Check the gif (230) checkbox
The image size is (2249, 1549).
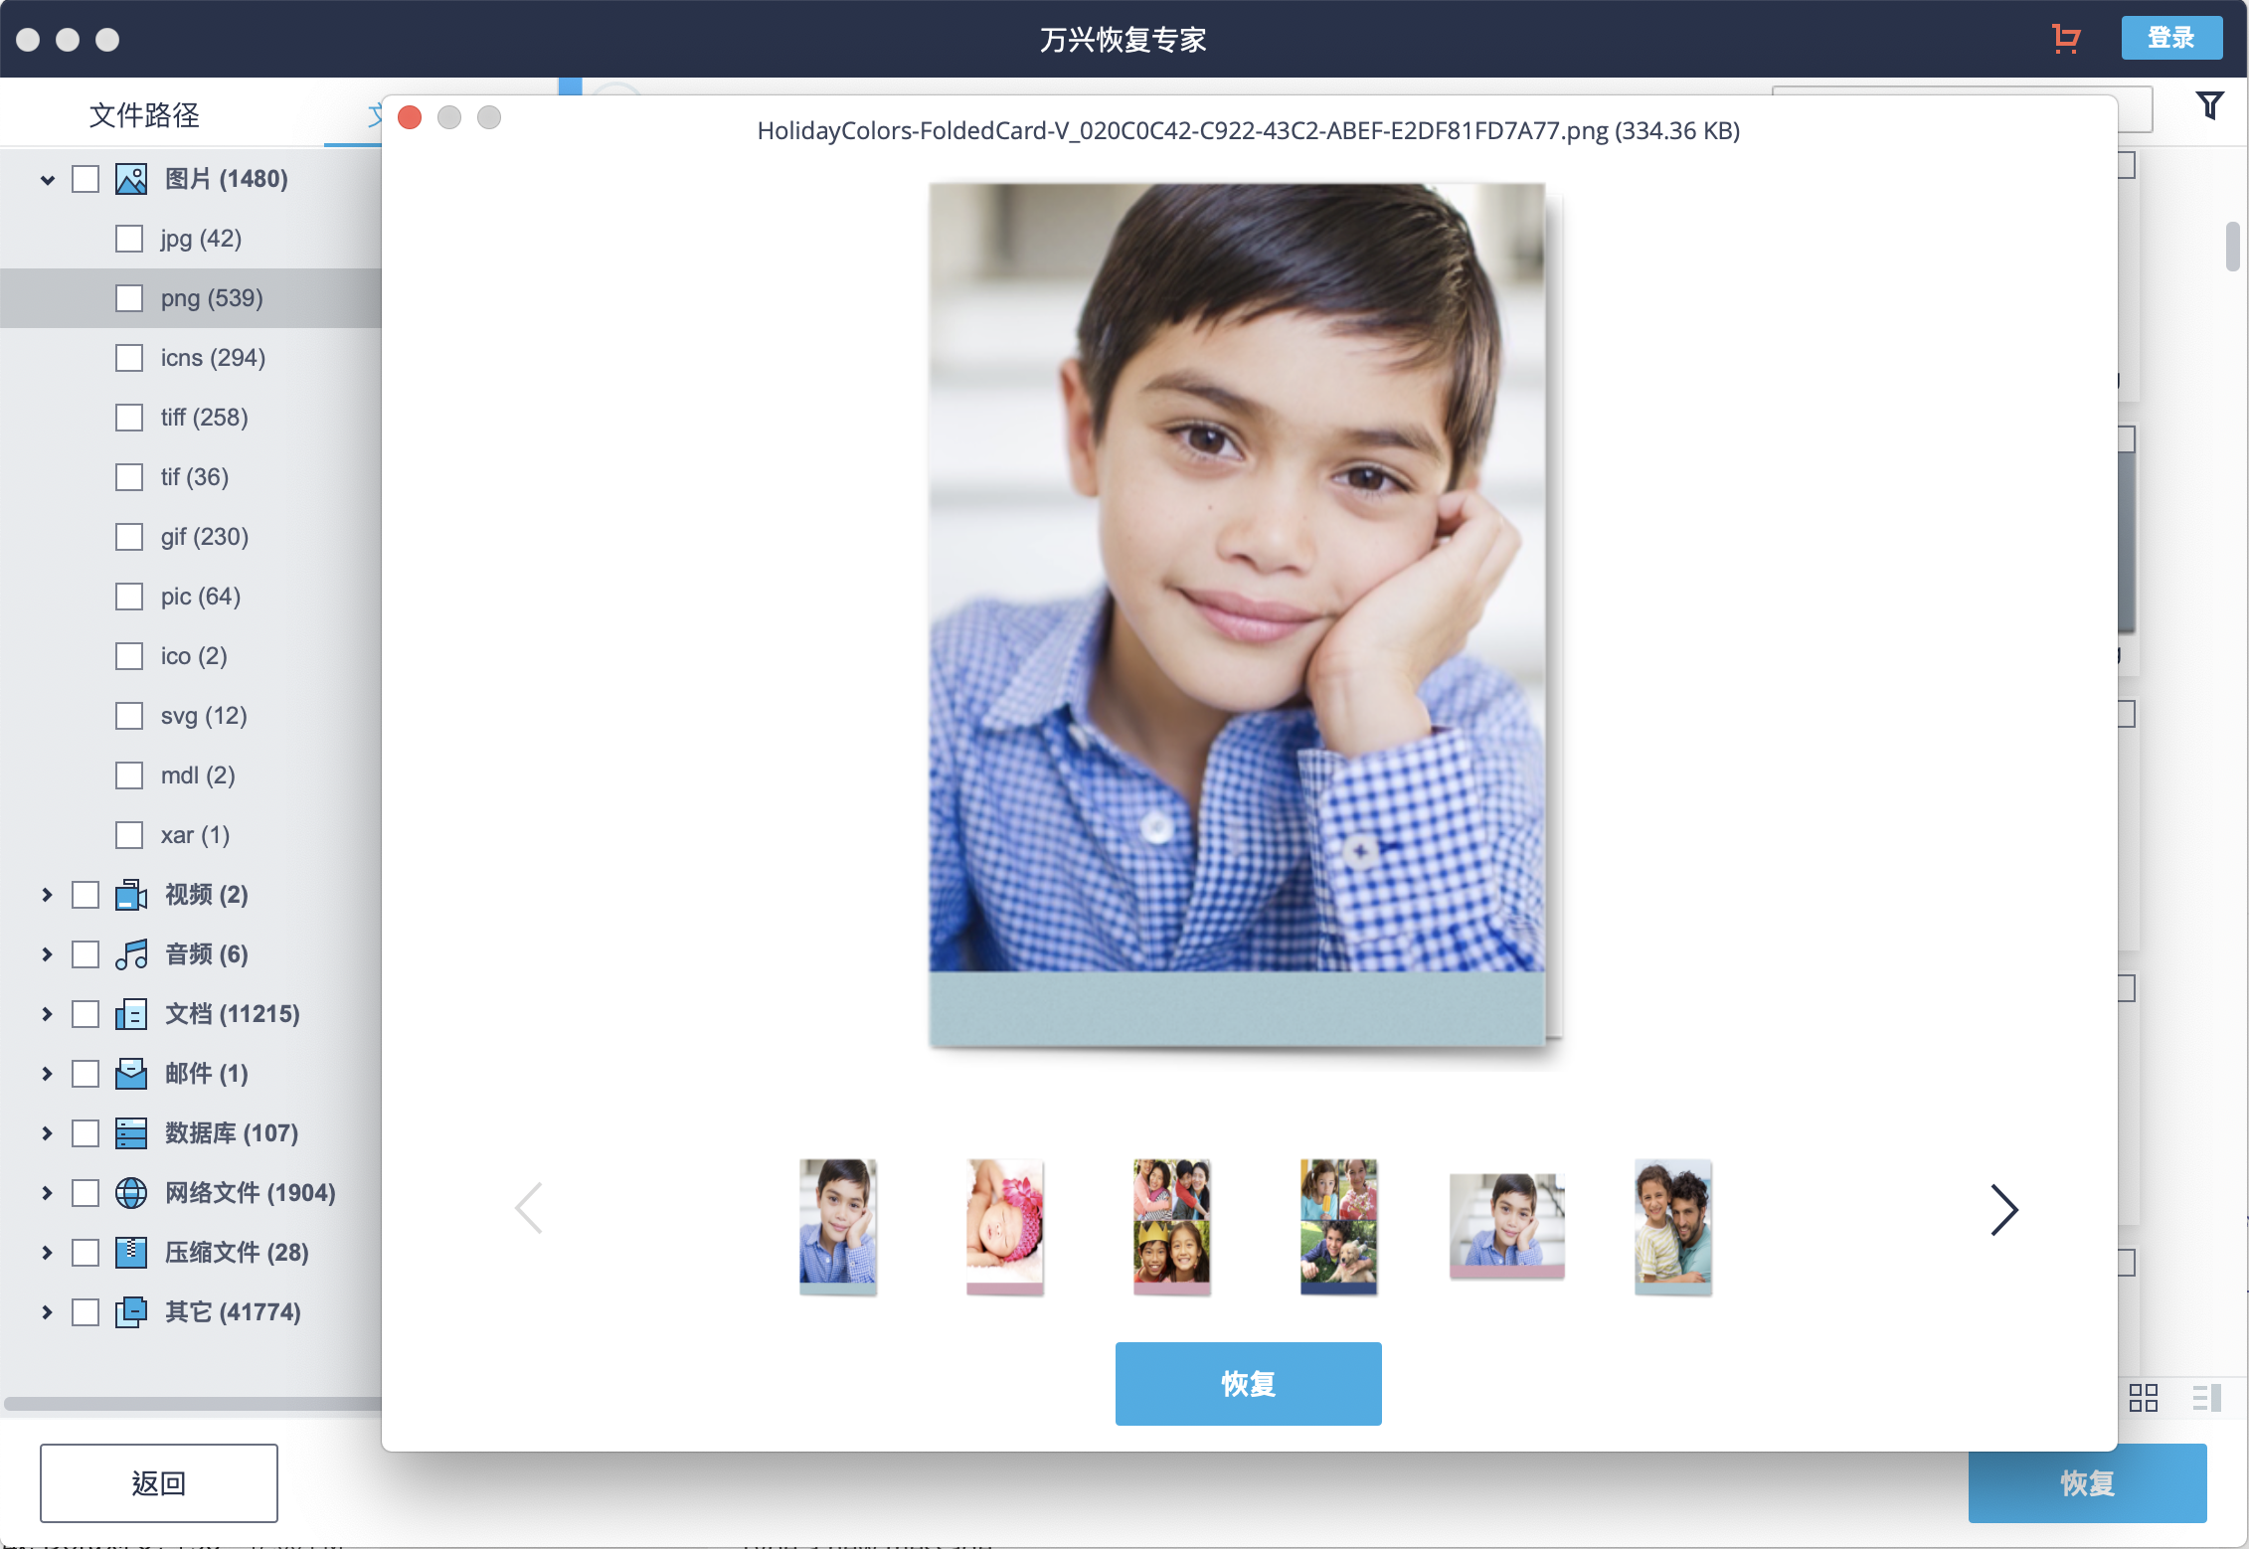tap(130, 536)
